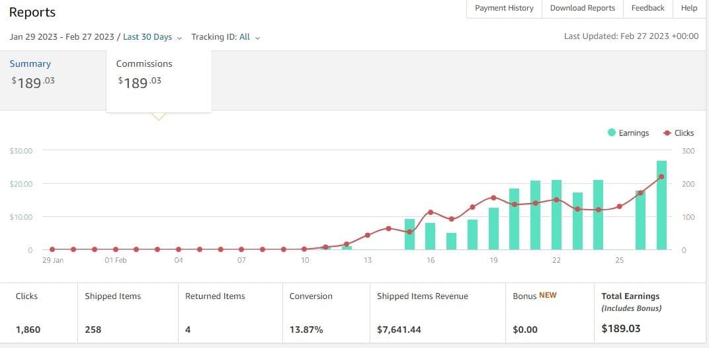Select the Commissions tab
The width and height of the screenshot is (709, 348).
144,64
